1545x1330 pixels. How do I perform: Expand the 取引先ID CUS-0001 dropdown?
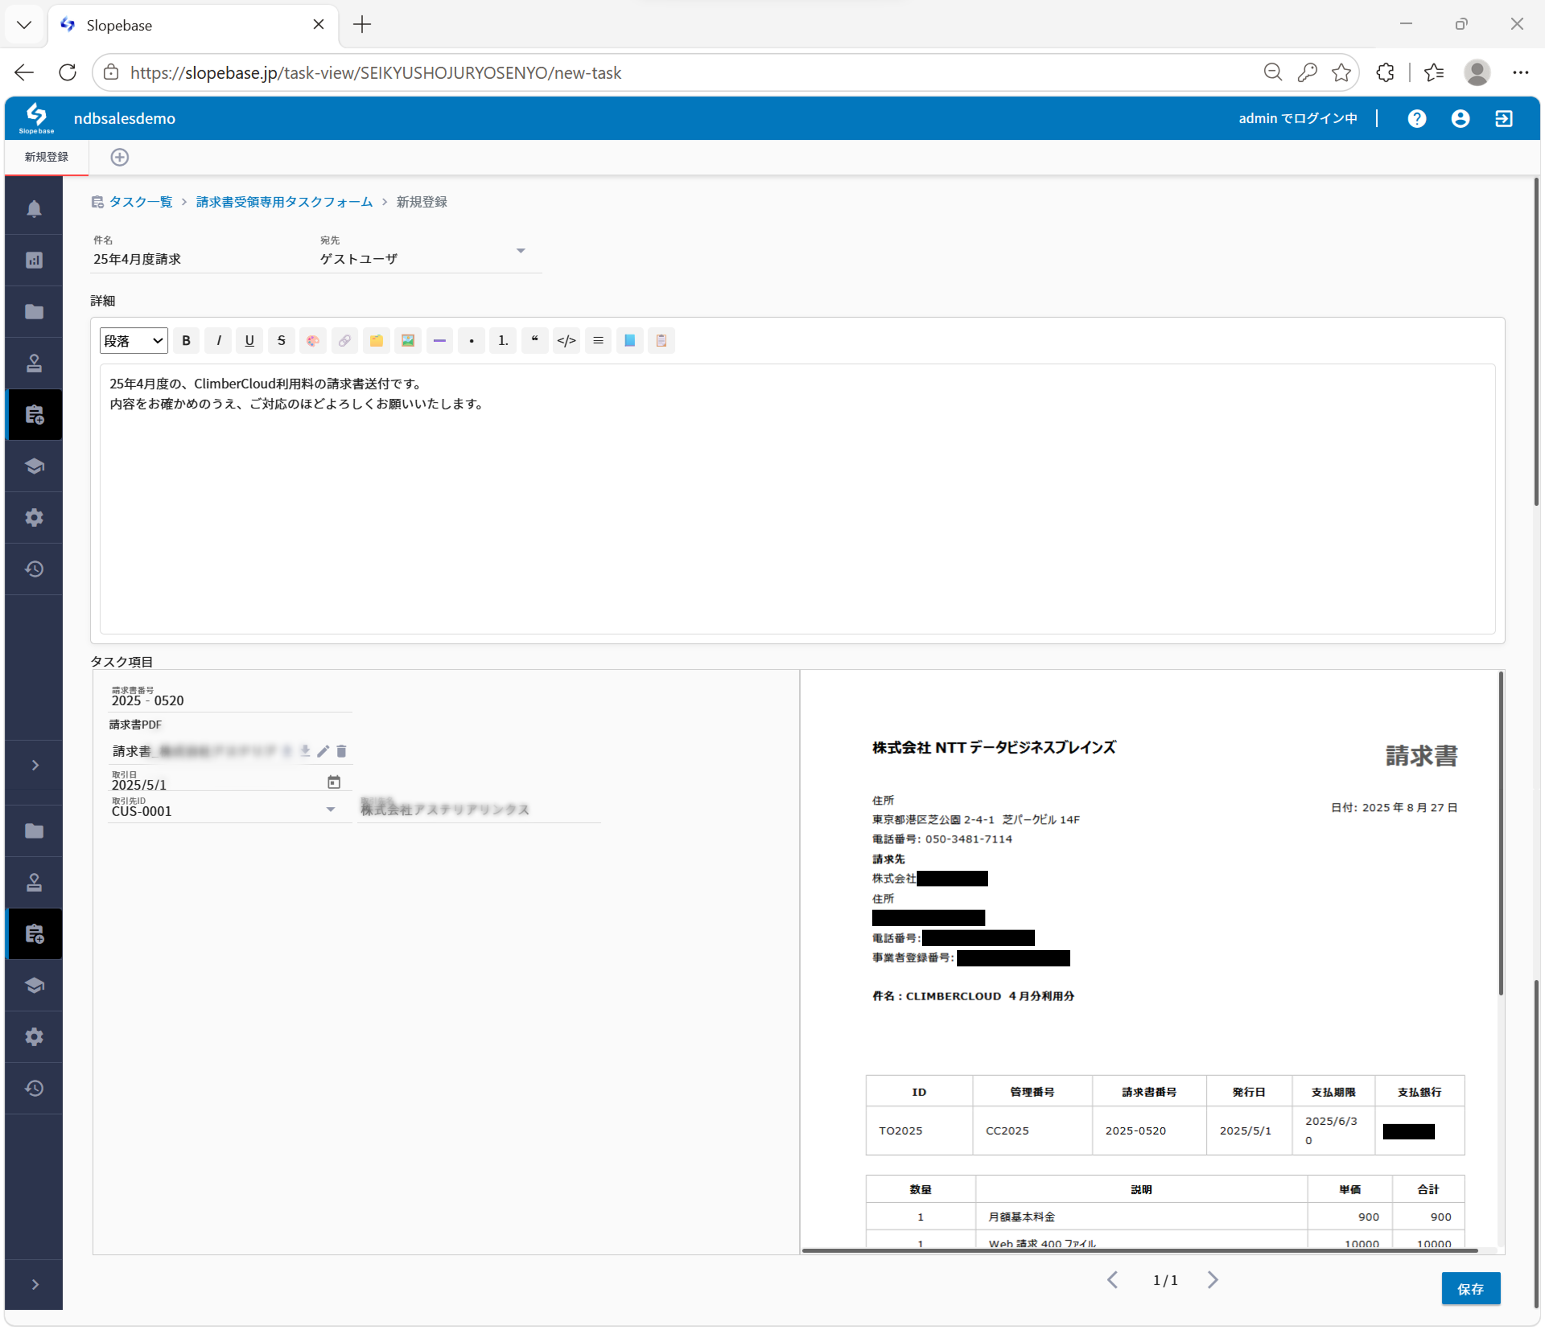pos(330,810)
